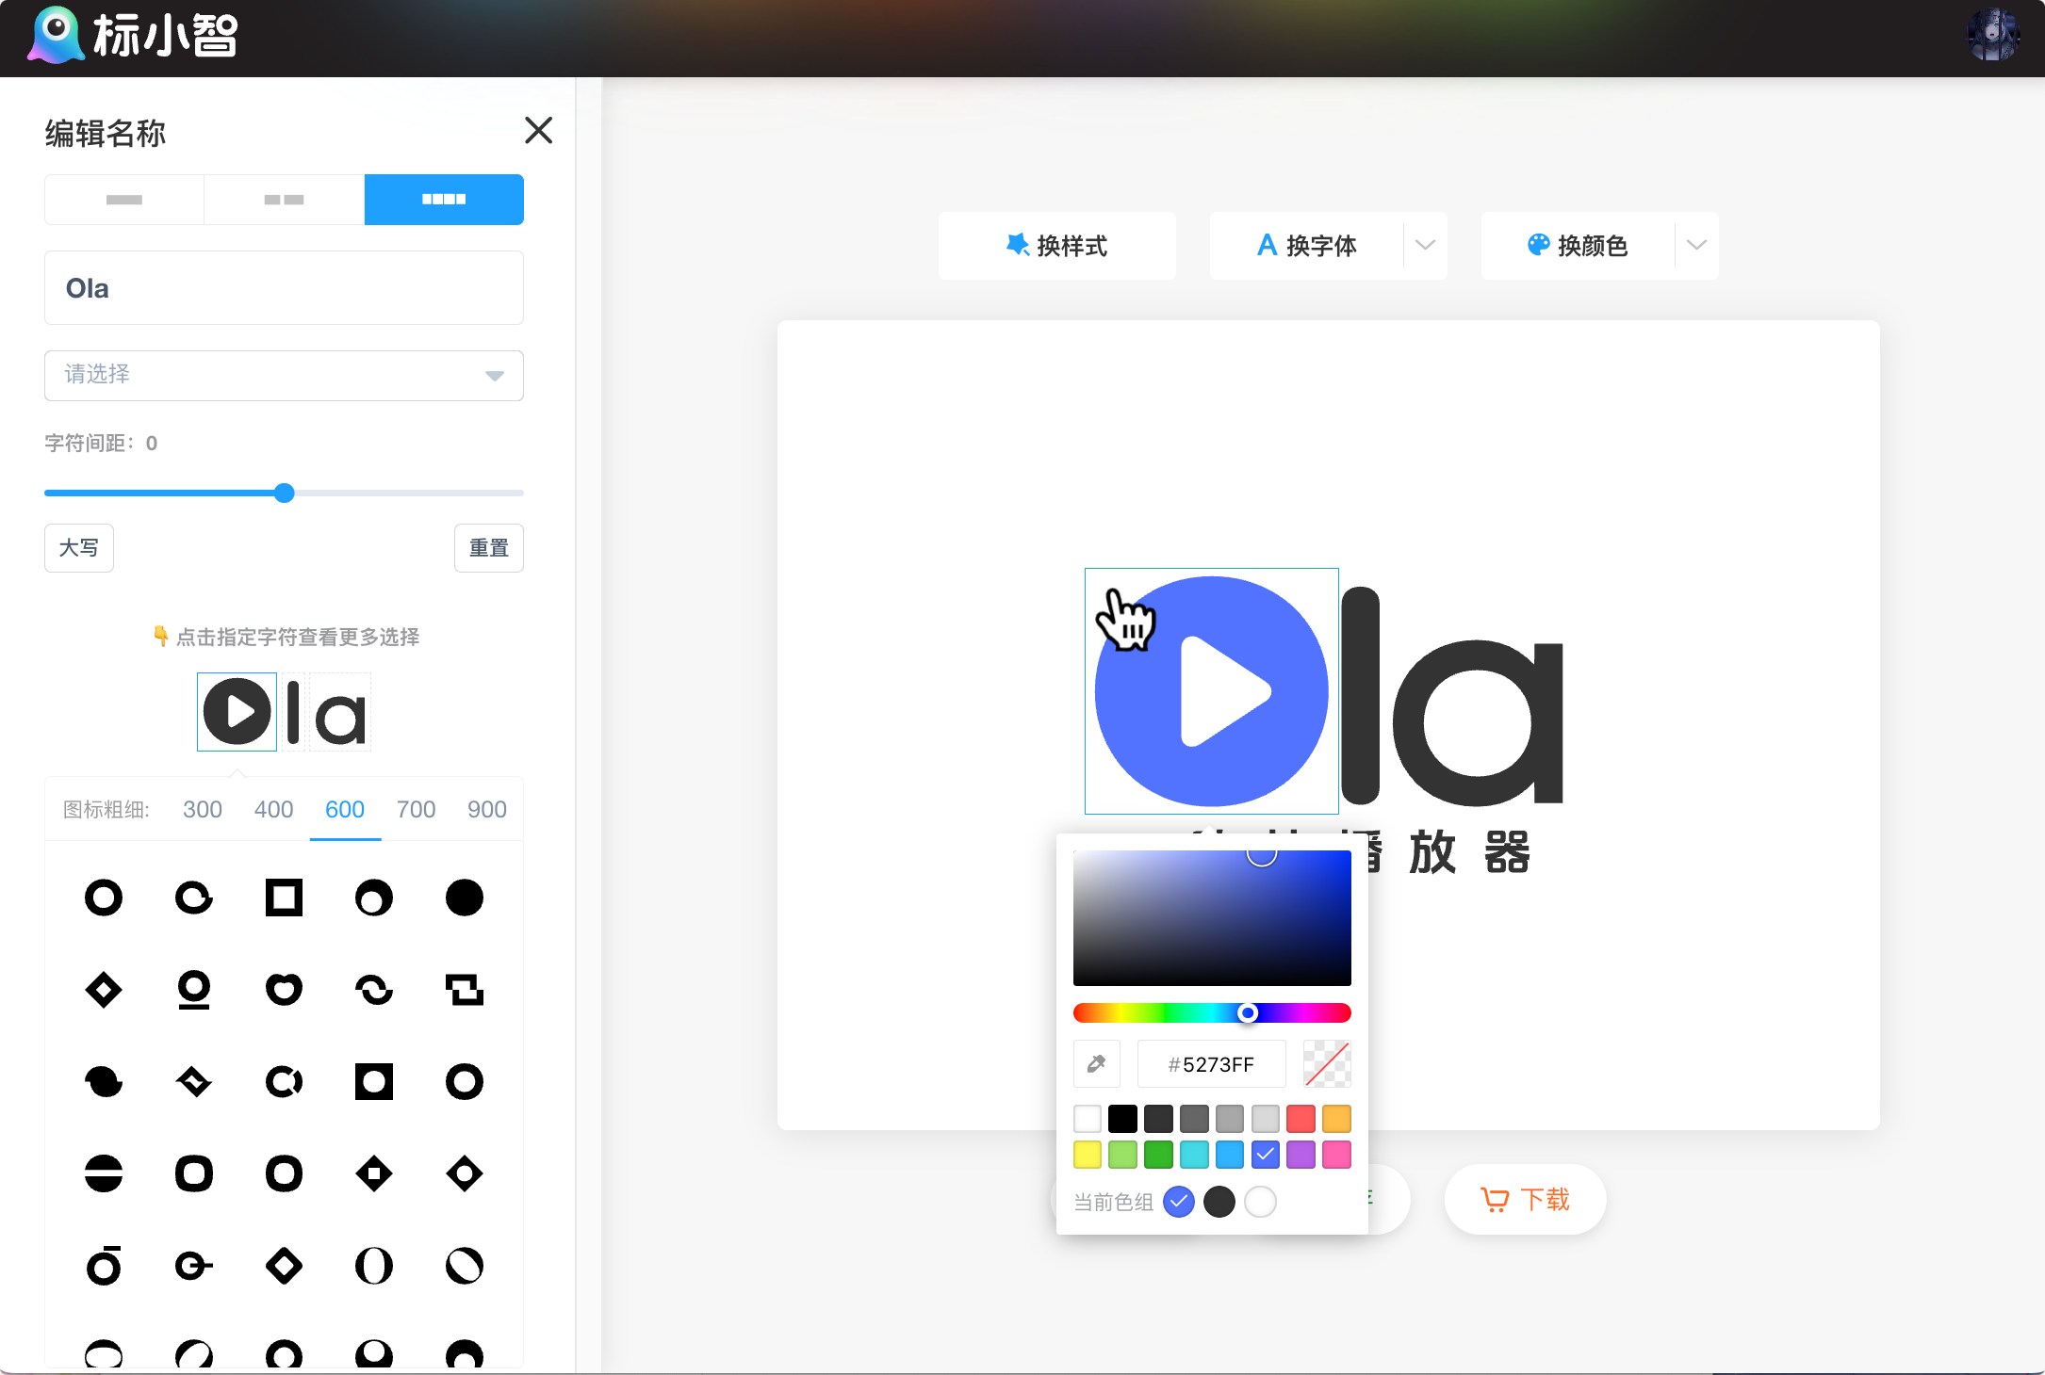Viewport: 2045px width, 1375px height.
Task: Choose the underlined circle icon
Action: click(193, 989)
